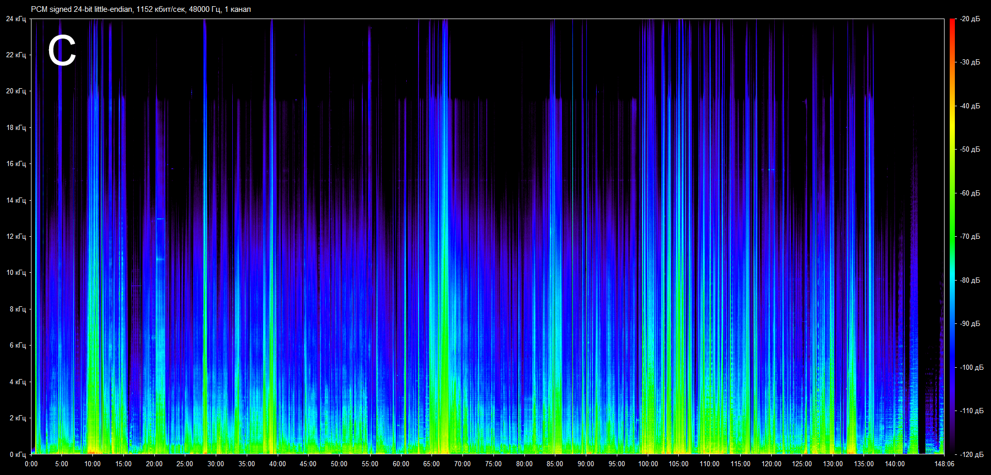Click the 0 кГц frequency axis label
This screenshot has width=991, height=475.
(18, 454)
